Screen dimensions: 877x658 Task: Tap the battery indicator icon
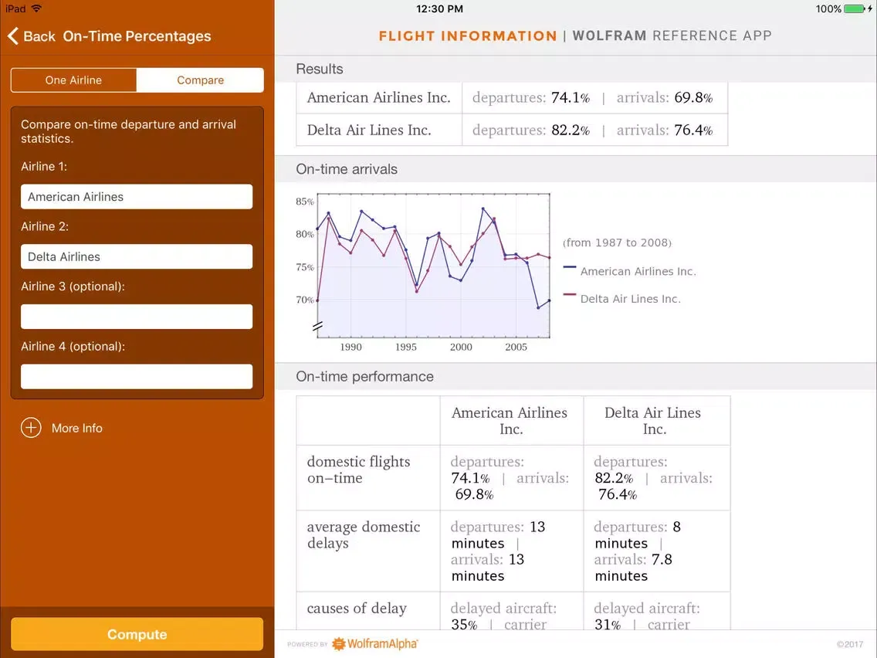(x=854, y=8)
